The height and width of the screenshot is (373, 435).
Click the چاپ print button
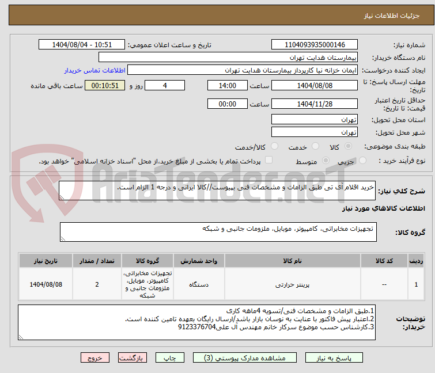tap(170, 358)
